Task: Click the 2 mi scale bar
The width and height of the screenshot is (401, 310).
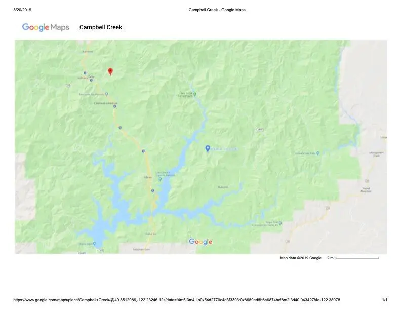Action: 357,258
